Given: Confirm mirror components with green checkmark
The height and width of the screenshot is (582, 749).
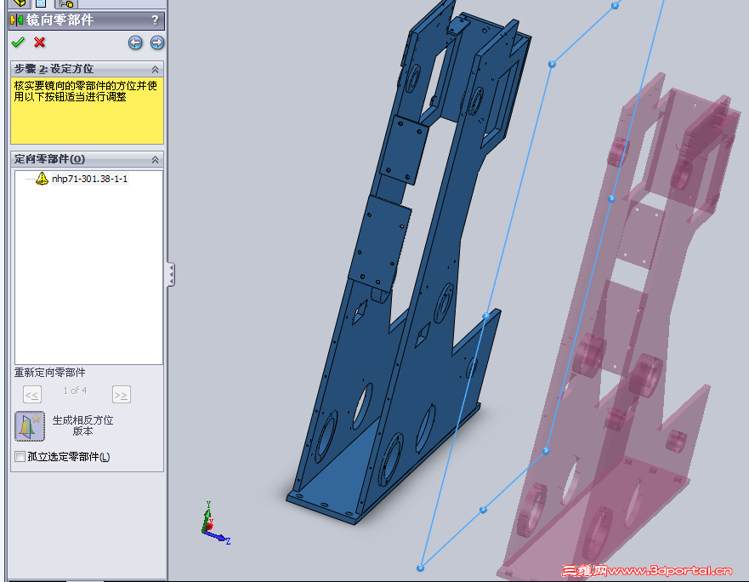Looking at the screenshot, I should tap(18, 43).
